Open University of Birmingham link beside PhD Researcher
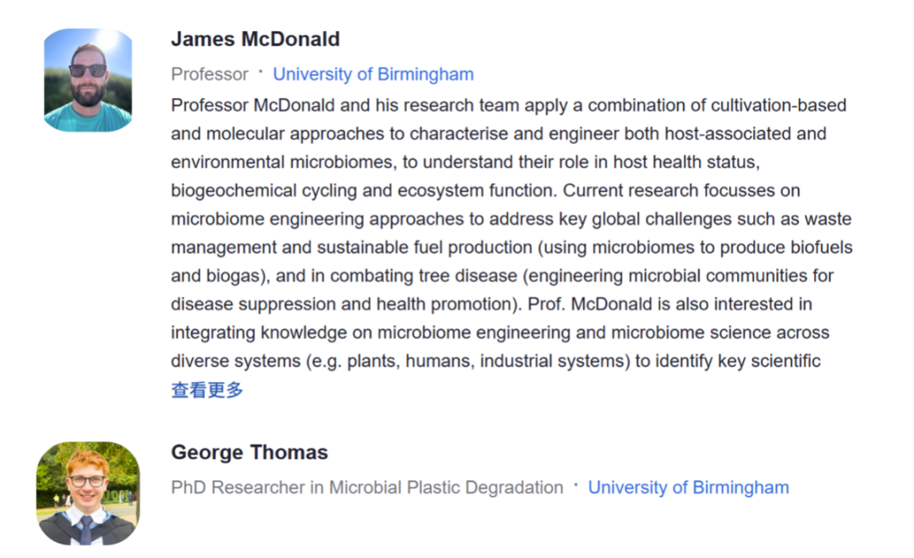Screen dimensions: 914x558 pos(688,487)
